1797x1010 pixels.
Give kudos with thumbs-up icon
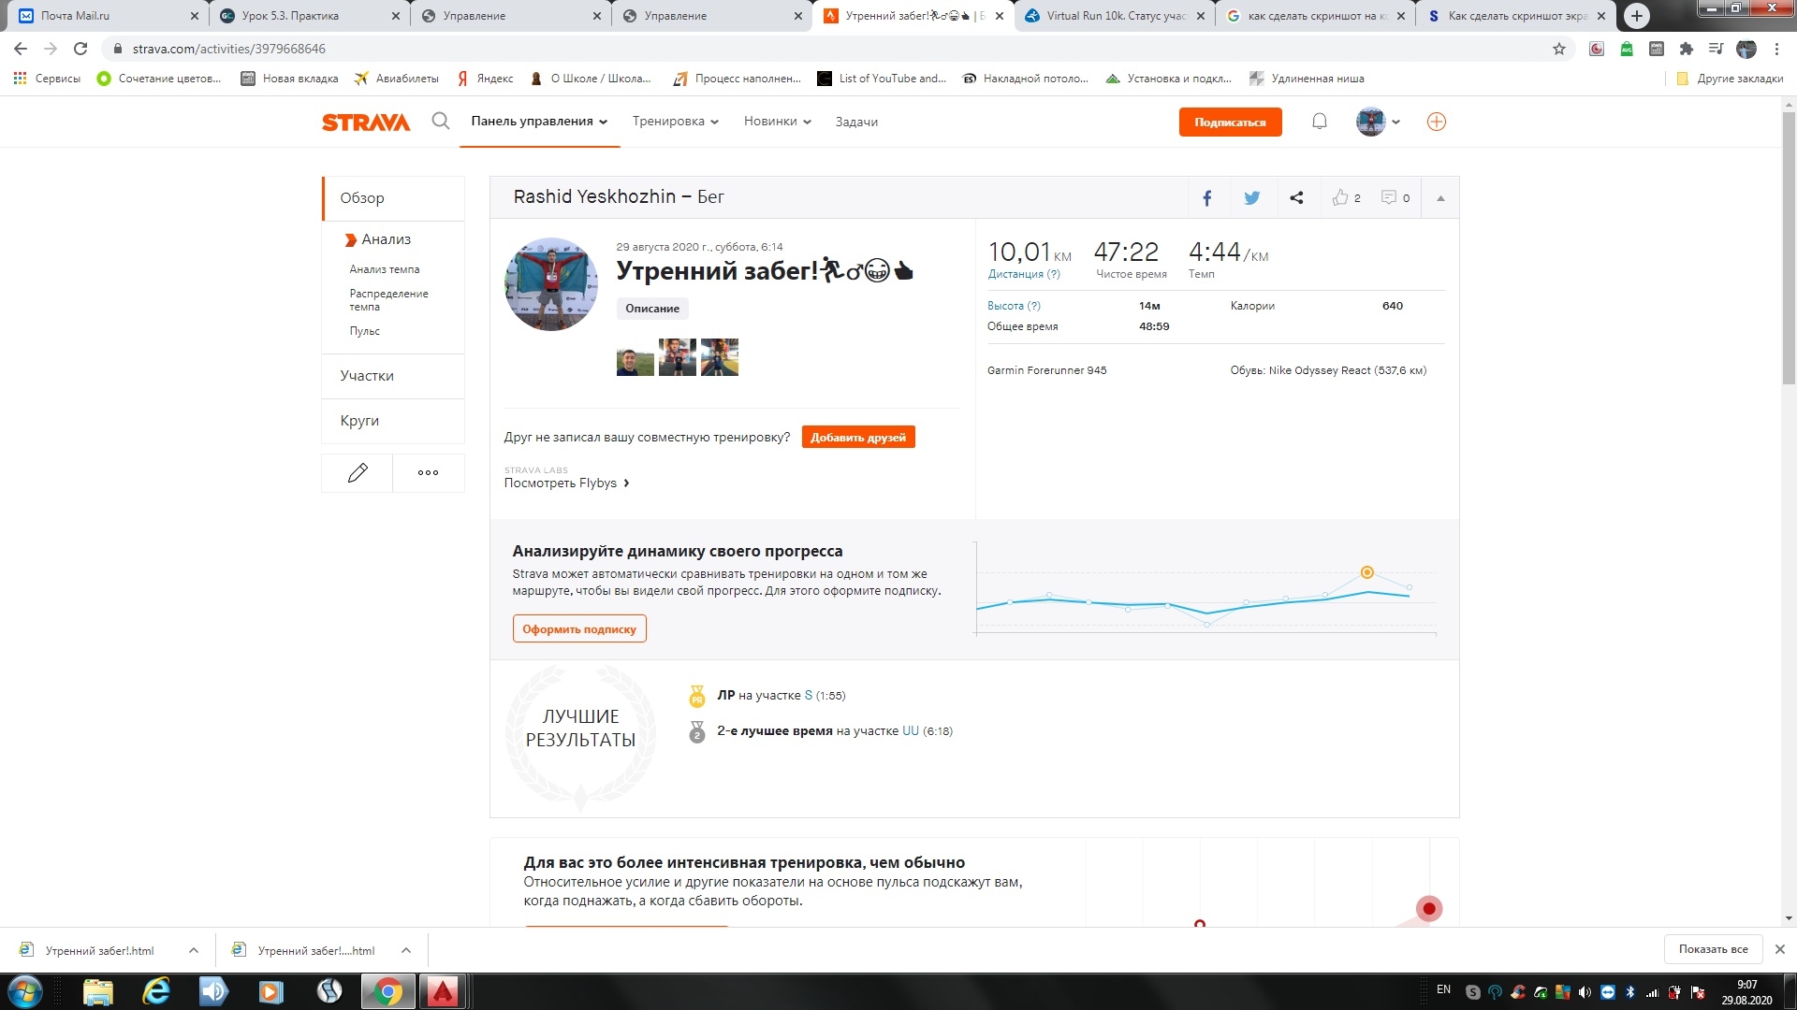1341,197
